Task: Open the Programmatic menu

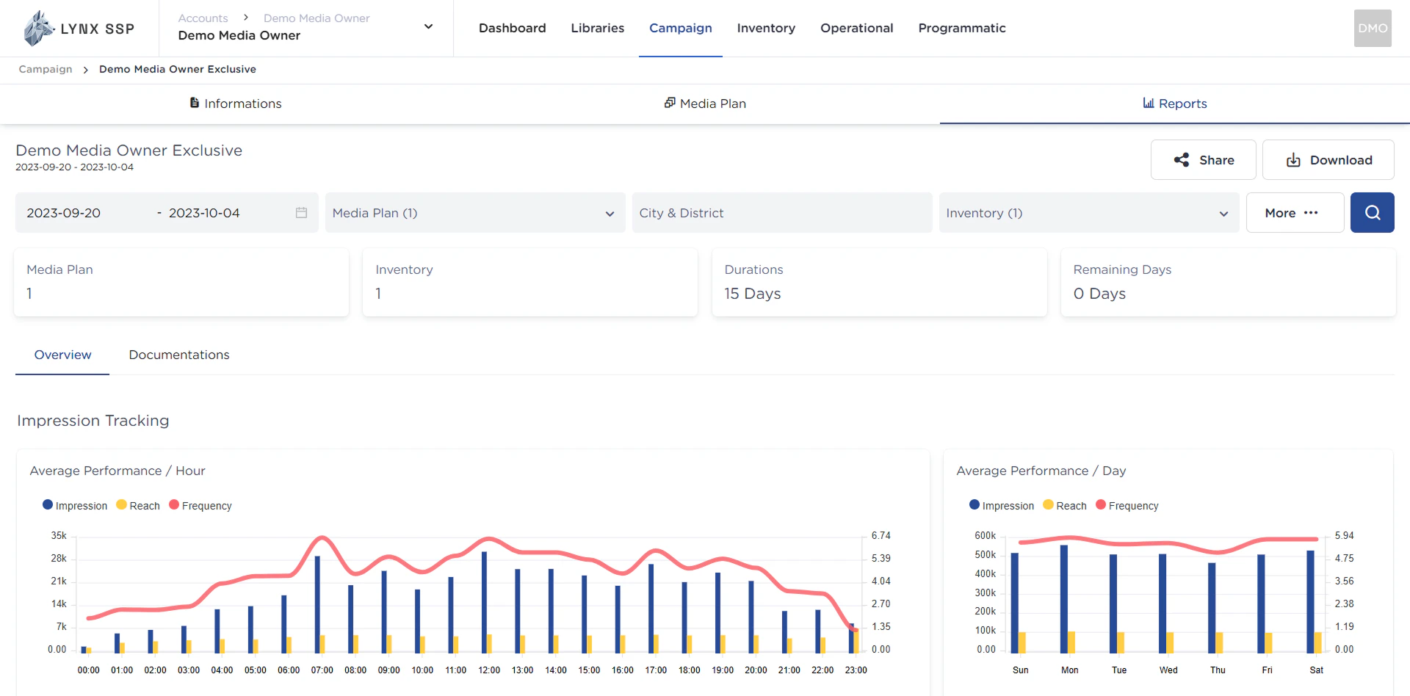Action: coord(961,28)
